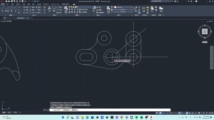Click the Sign In button
The image size is (214, 120).
click(177, 1)
